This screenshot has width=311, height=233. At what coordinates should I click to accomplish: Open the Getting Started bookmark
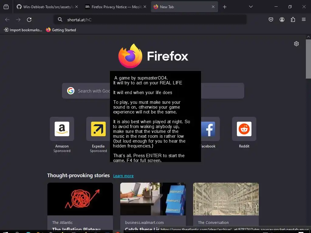coord(61,30)
